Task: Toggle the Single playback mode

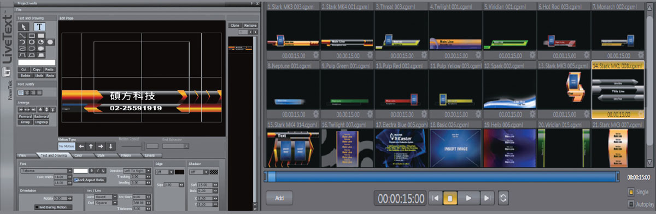Action: pyautogui.click(x=630, y=192)
